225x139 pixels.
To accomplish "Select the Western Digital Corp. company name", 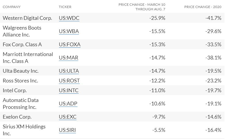I will [x=27, y=18].
